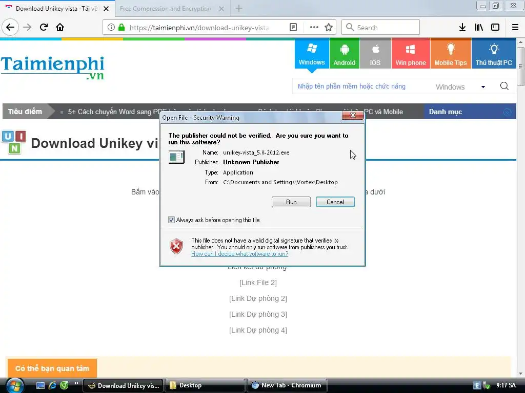
Task: Open the Firefox hamburger menu
Action: point(515,28)
